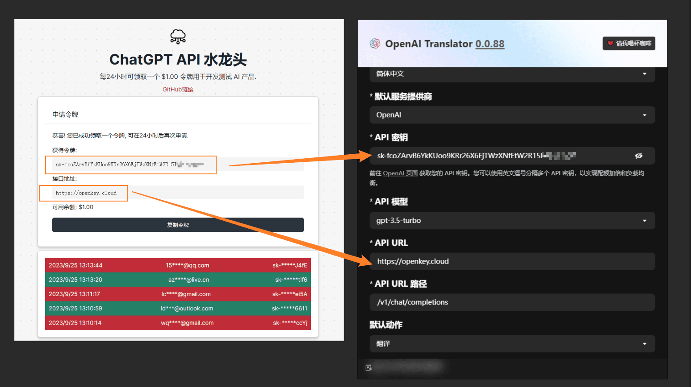Click timestamp 2023/9/25 13:10:14
The width and height of the screenshot is (691, 387).
[75, 323]
